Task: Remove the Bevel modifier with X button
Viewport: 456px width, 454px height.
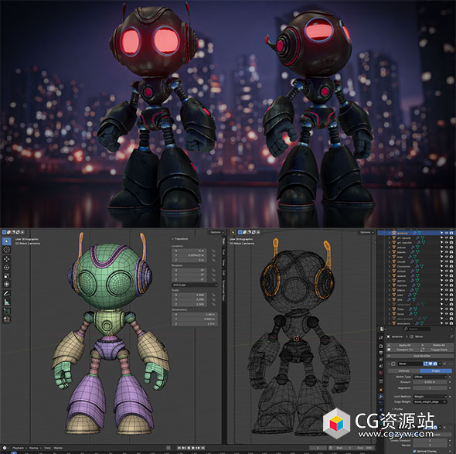Action: (444, 364)
